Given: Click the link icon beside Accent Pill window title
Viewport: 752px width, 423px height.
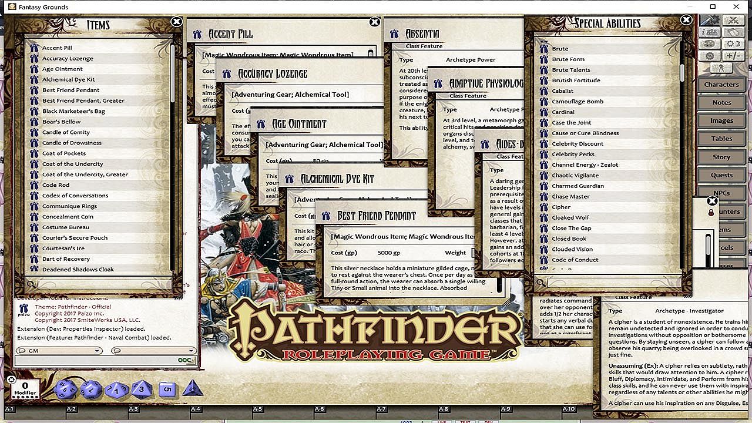Looking at the screenshot, I should [198, 34].
